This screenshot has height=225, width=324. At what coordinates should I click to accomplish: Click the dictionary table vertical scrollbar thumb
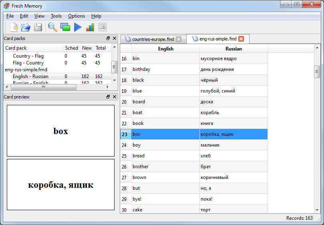317,72
